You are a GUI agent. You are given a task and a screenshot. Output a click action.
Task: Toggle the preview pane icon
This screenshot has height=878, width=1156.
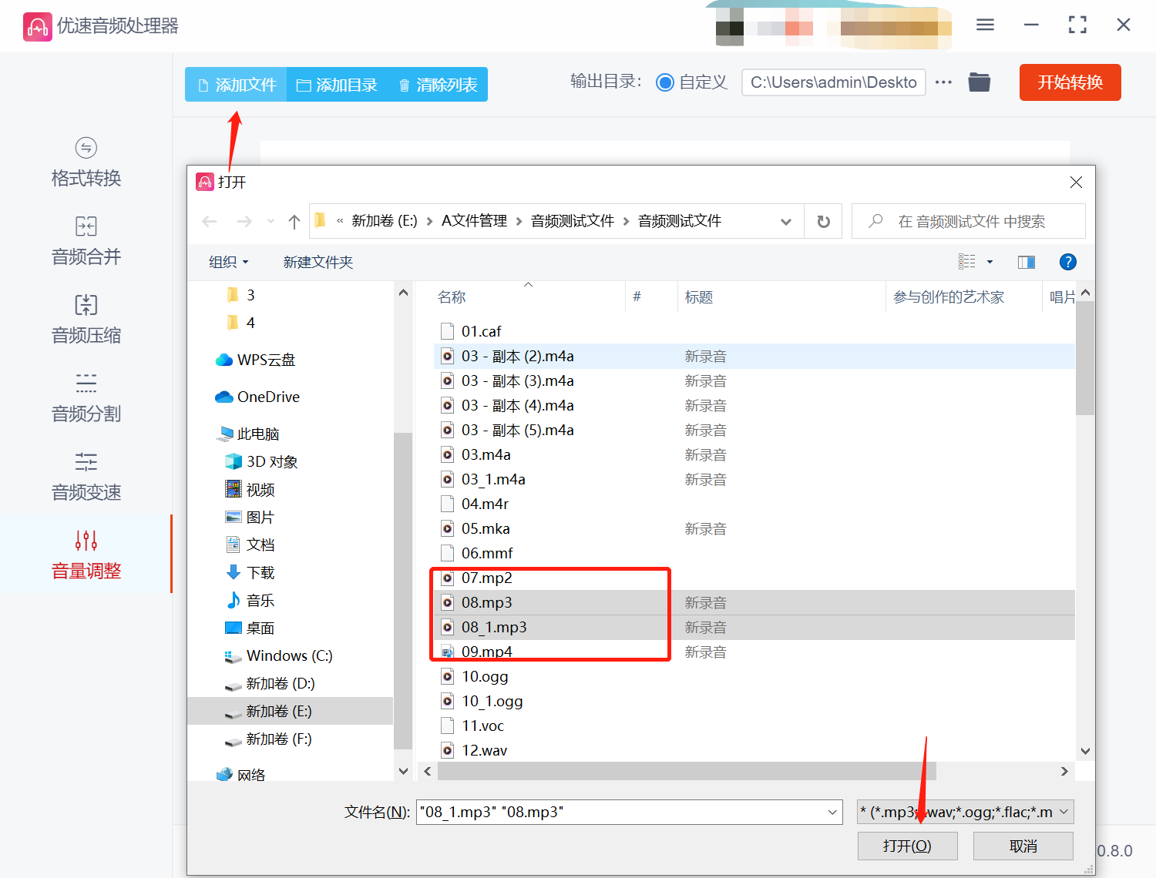click(x=1027, y=262)
